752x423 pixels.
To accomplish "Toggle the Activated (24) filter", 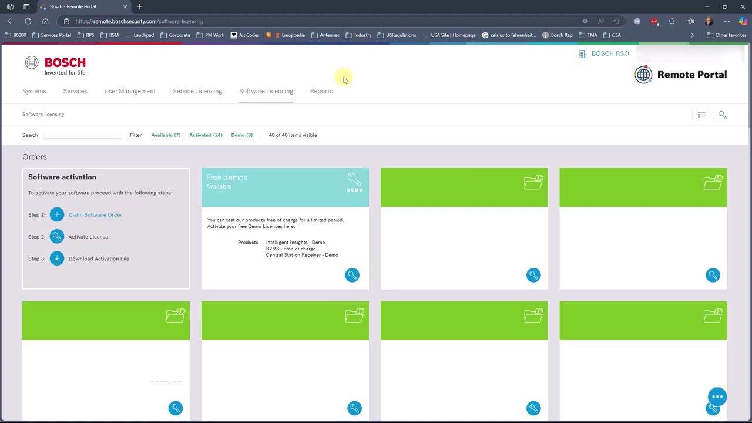I will 206,135.
